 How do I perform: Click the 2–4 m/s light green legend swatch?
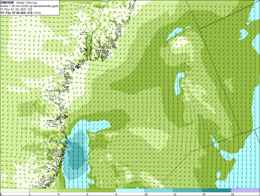click(43, 190)
